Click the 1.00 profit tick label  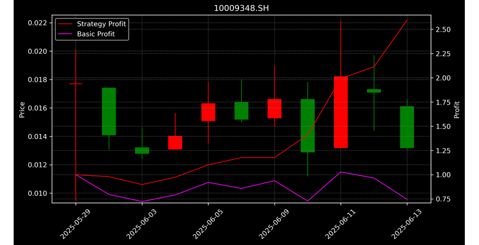point(442,175)
